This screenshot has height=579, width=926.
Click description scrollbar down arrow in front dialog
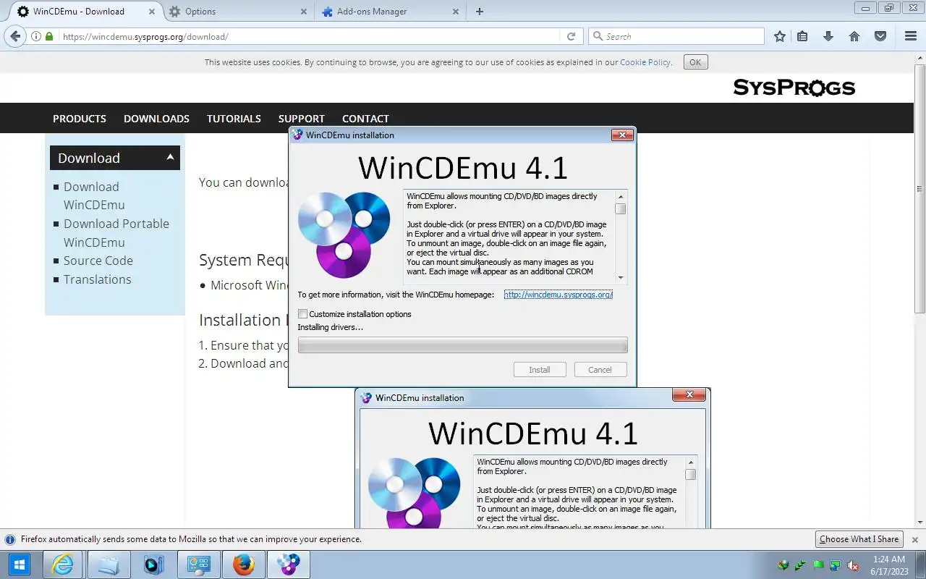point(621,278)
